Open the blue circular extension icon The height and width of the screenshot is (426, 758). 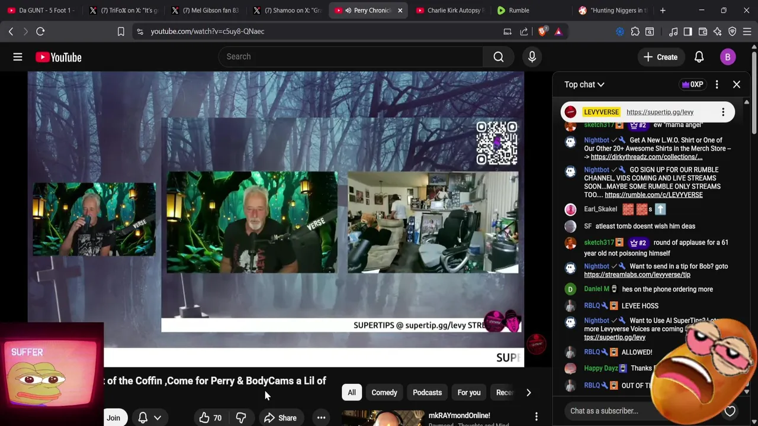tap(620, 31)
